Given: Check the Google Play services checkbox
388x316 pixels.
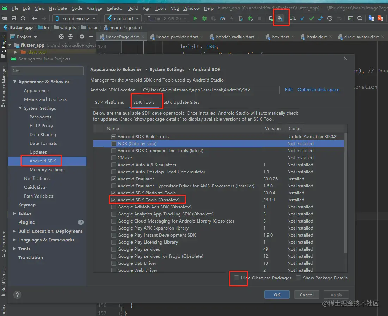Looking at the screenshot, I should pyautogui.click(x=114, y=249).
